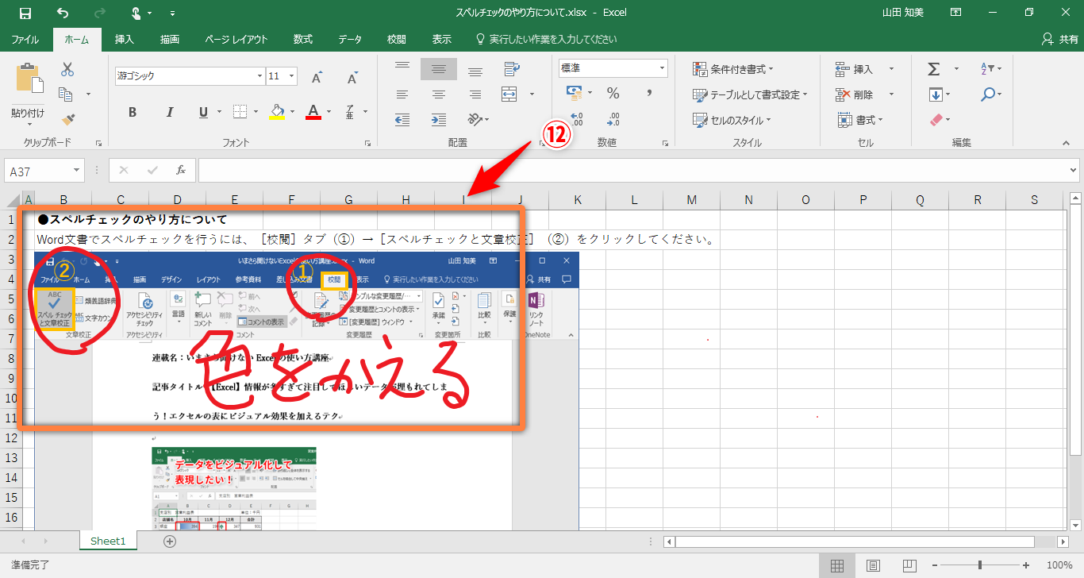Toggle Center horizontal alignment
Viewport: 1084px width, 578px height.
(x=439, y=94)
